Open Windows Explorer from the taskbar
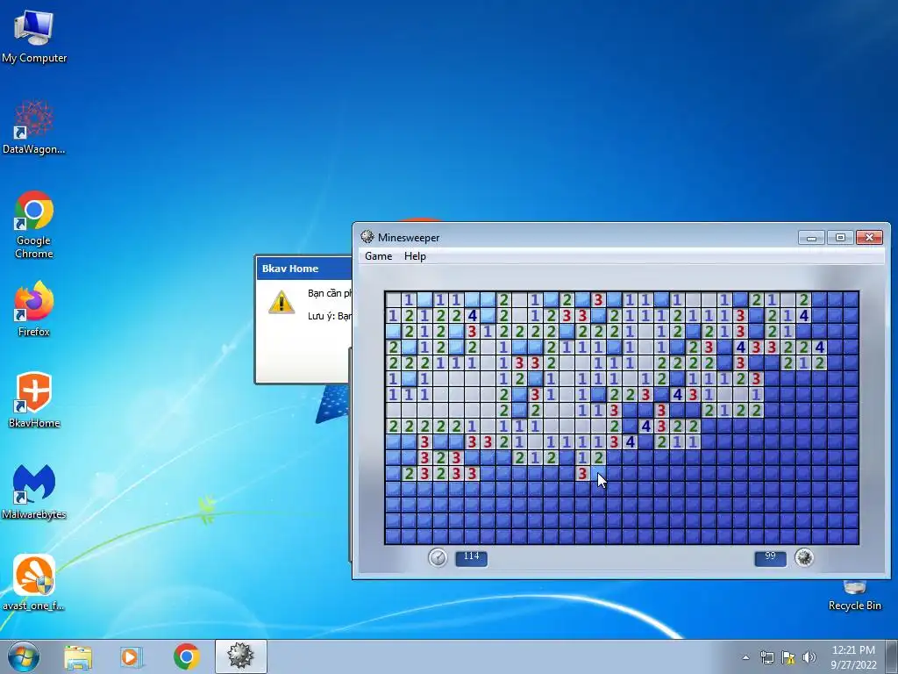Viewport: 898px width, 674px height. [x=78, y=656]
